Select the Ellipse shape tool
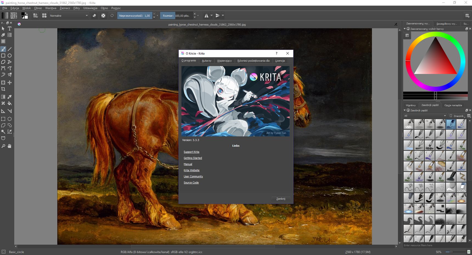Screen dimensions: 472x255 (10, 56)
